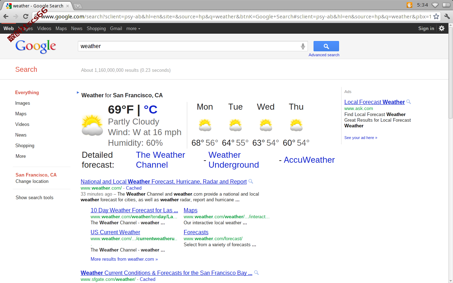Bookmark page with the star icon

(x=436, y=16)
